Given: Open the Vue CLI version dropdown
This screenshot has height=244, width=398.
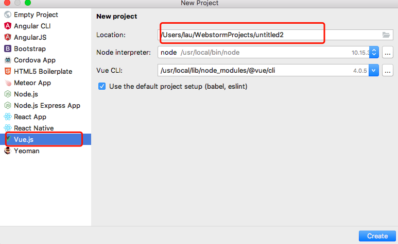Looking at the screenshot, I should 374,70.
